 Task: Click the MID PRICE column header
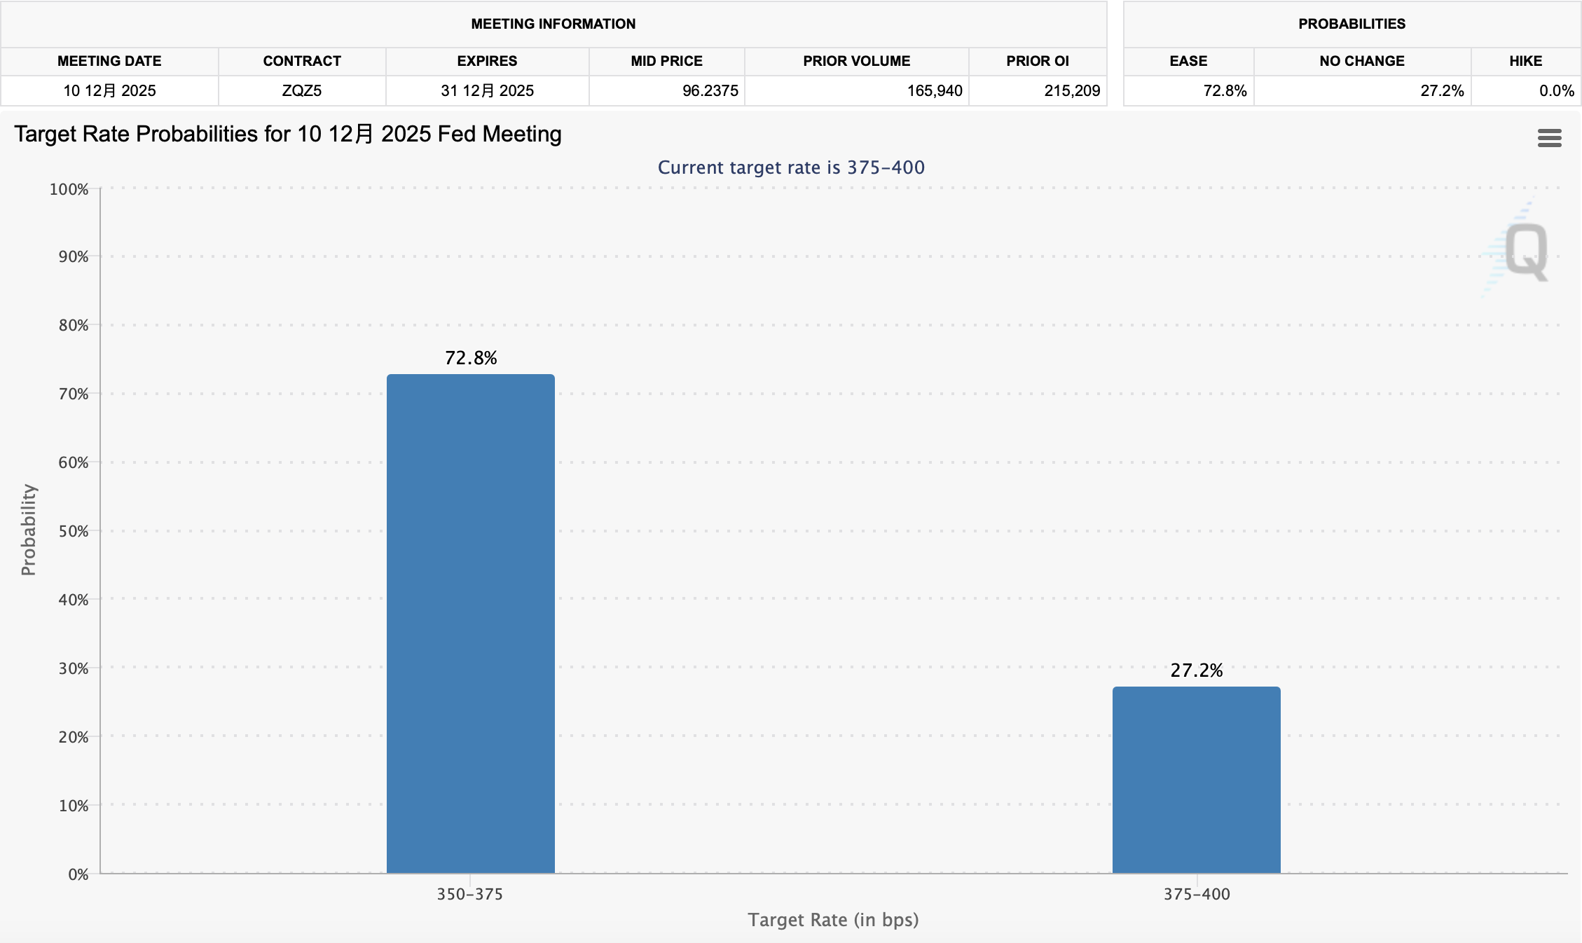(666, 61)
